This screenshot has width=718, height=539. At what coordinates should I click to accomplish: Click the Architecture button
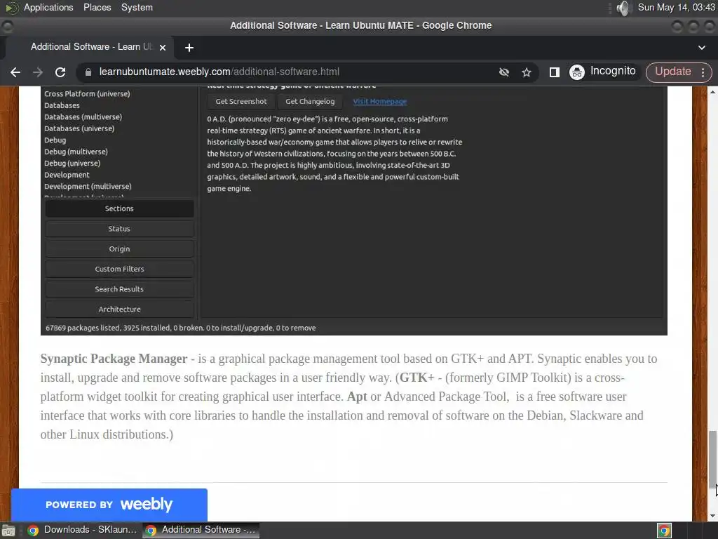click(x=119, y=310)
